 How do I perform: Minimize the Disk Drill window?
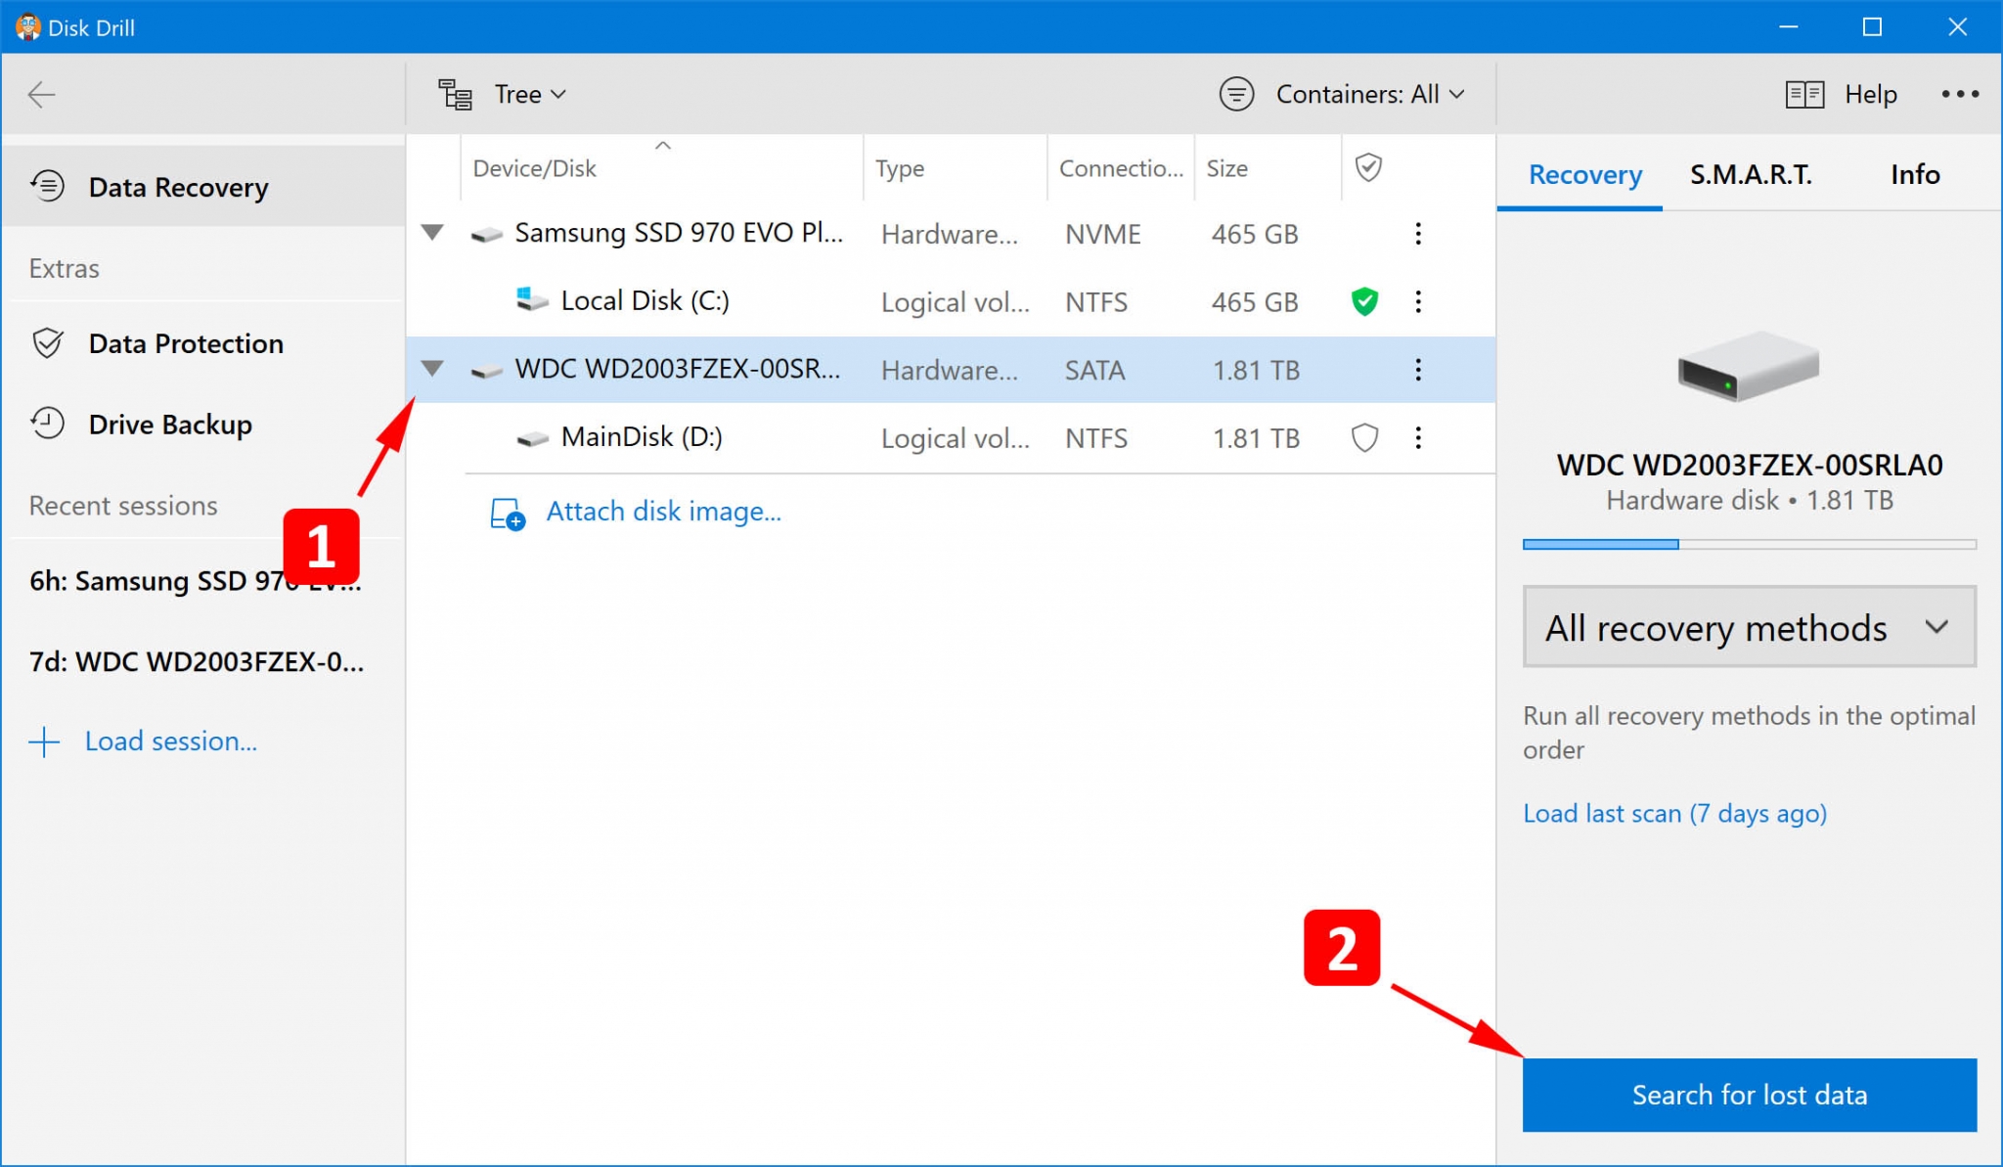click(x=1788, y=27)
